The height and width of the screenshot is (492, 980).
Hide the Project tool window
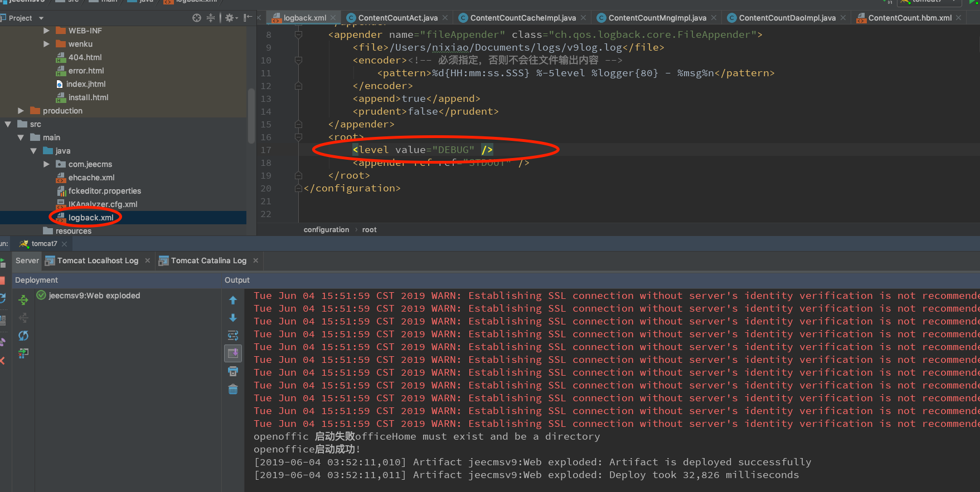pyautogui.click(x=248, y=18)
